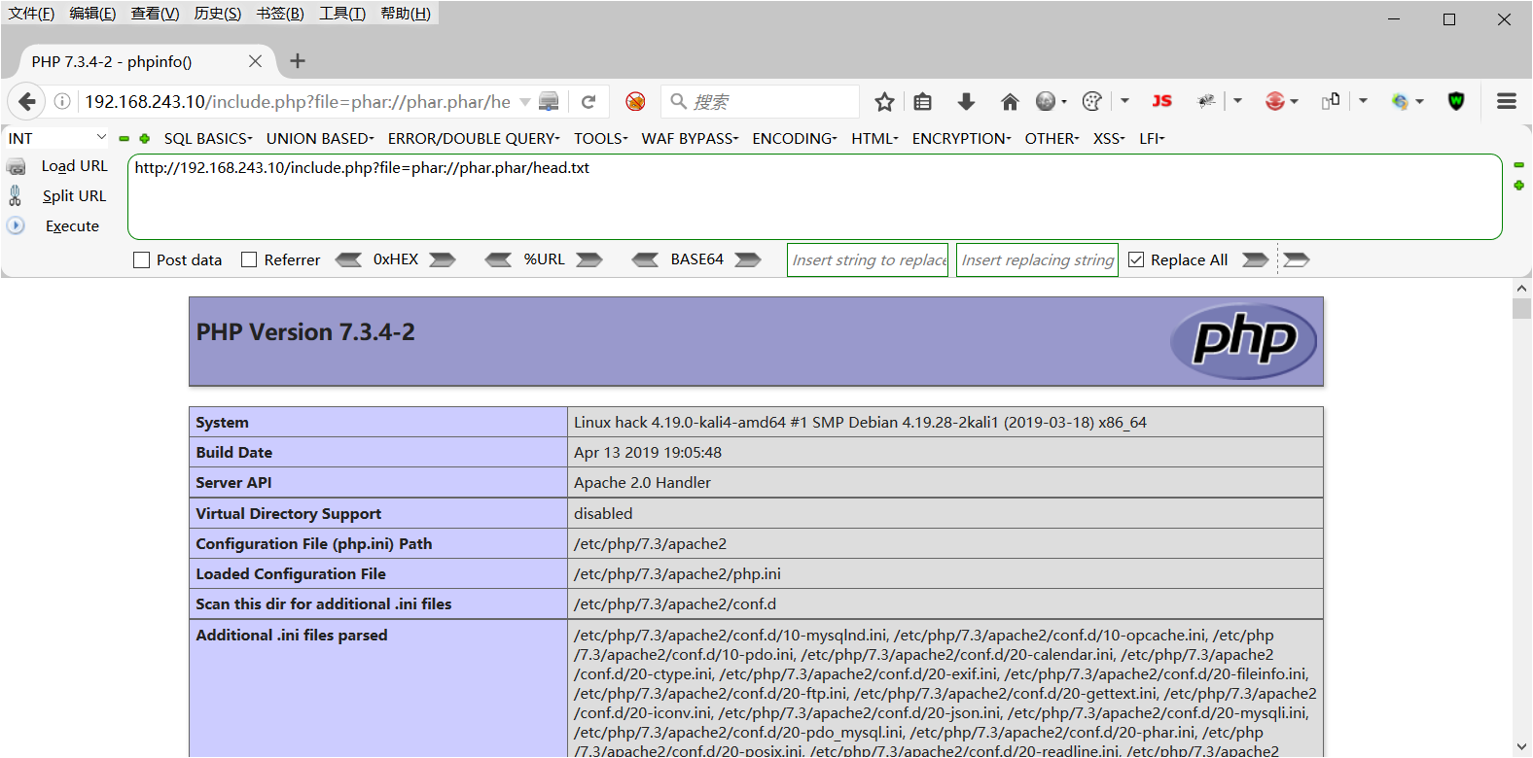
Task: Encode %URL with right arrow
Action: (x=589, y=259)
